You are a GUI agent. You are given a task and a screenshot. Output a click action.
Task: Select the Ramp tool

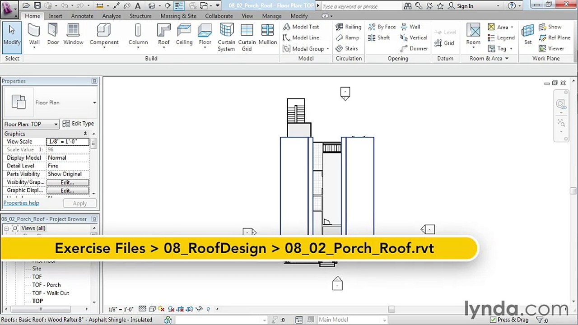pyautogui.click(x=347, y=38)
